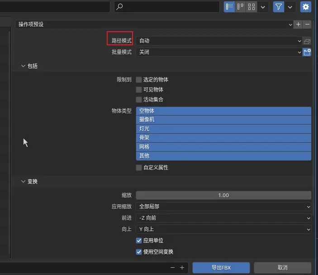Toggle the file filter funnel icon
318x275 pixels.
click(x=279, y=7)
